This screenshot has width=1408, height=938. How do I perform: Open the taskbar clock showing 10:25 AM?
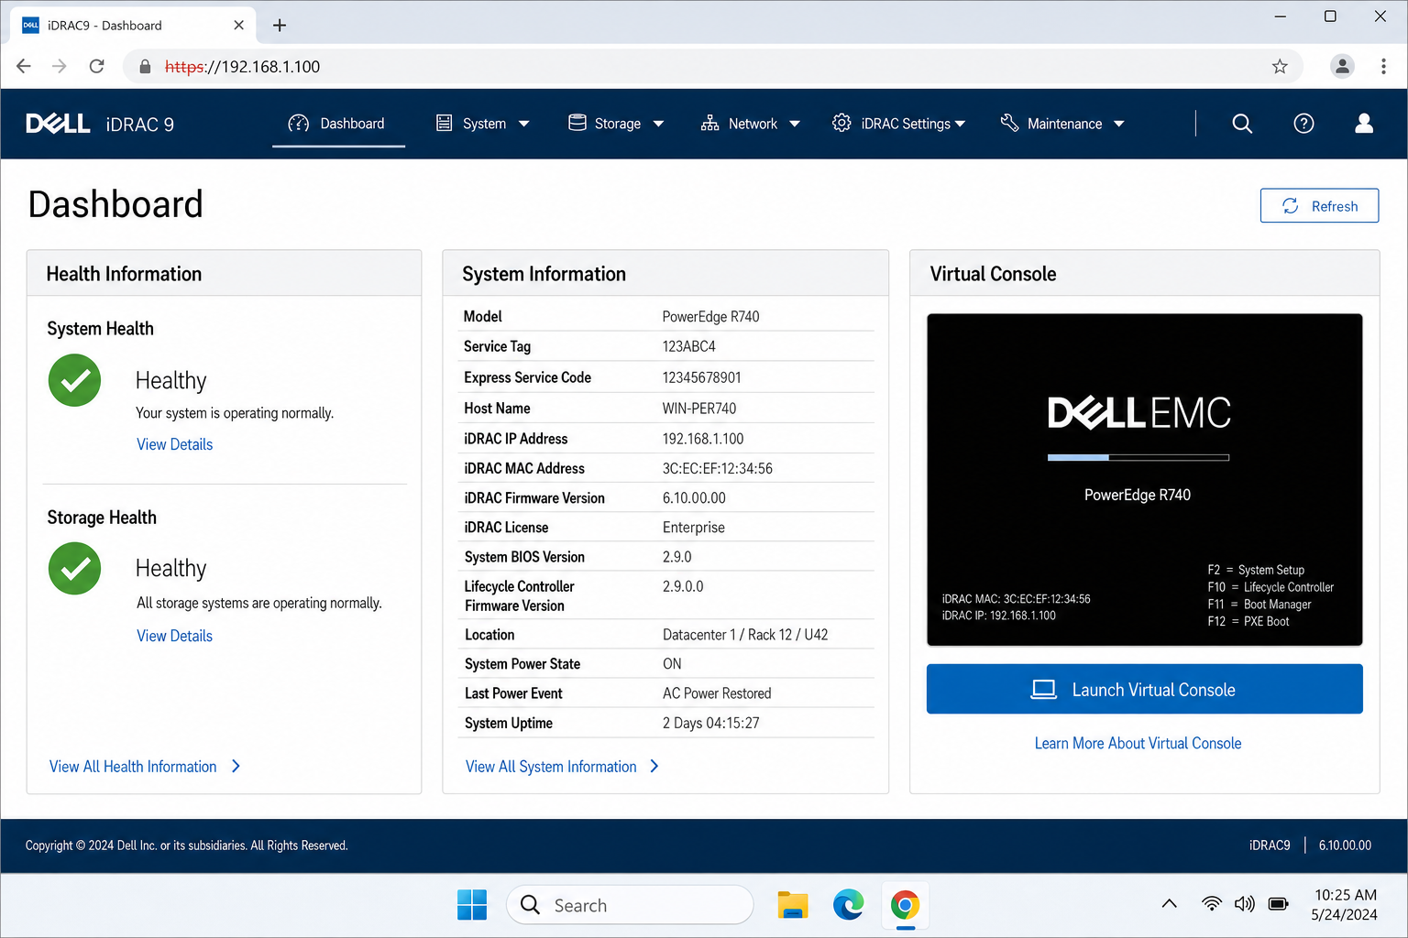pos(1345,904)
